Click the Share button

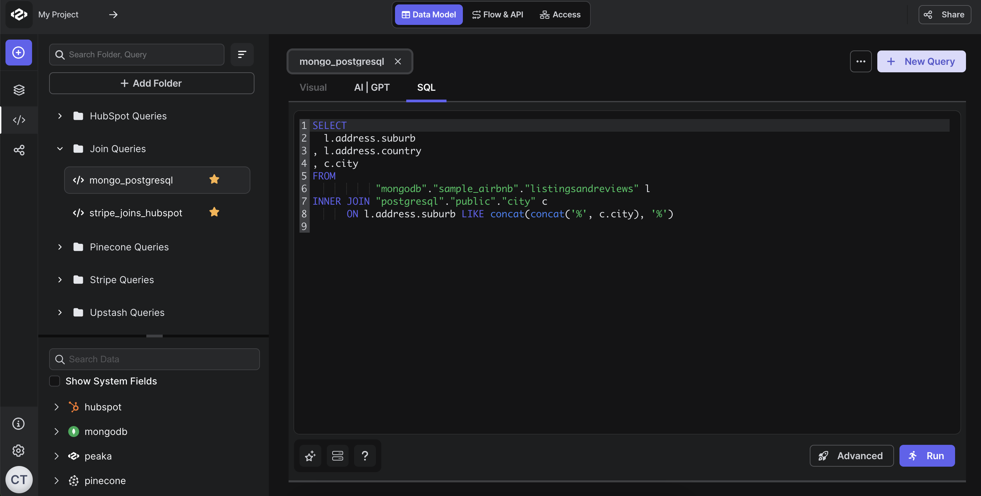945,14
